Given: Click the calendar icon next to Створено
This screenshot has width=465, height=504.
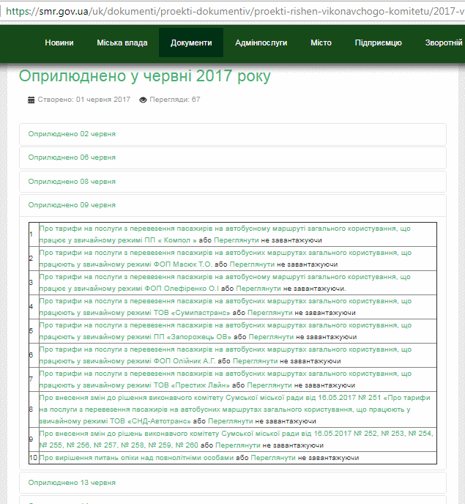Looking at the screenshot, I should [31, 100].
